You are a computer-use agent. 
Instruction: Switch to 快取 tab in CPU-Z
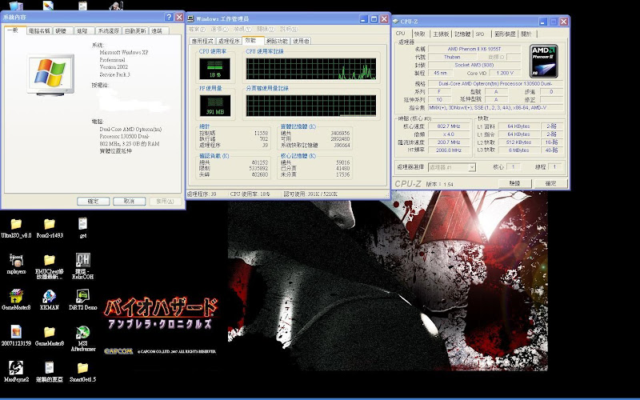point(419,34)
